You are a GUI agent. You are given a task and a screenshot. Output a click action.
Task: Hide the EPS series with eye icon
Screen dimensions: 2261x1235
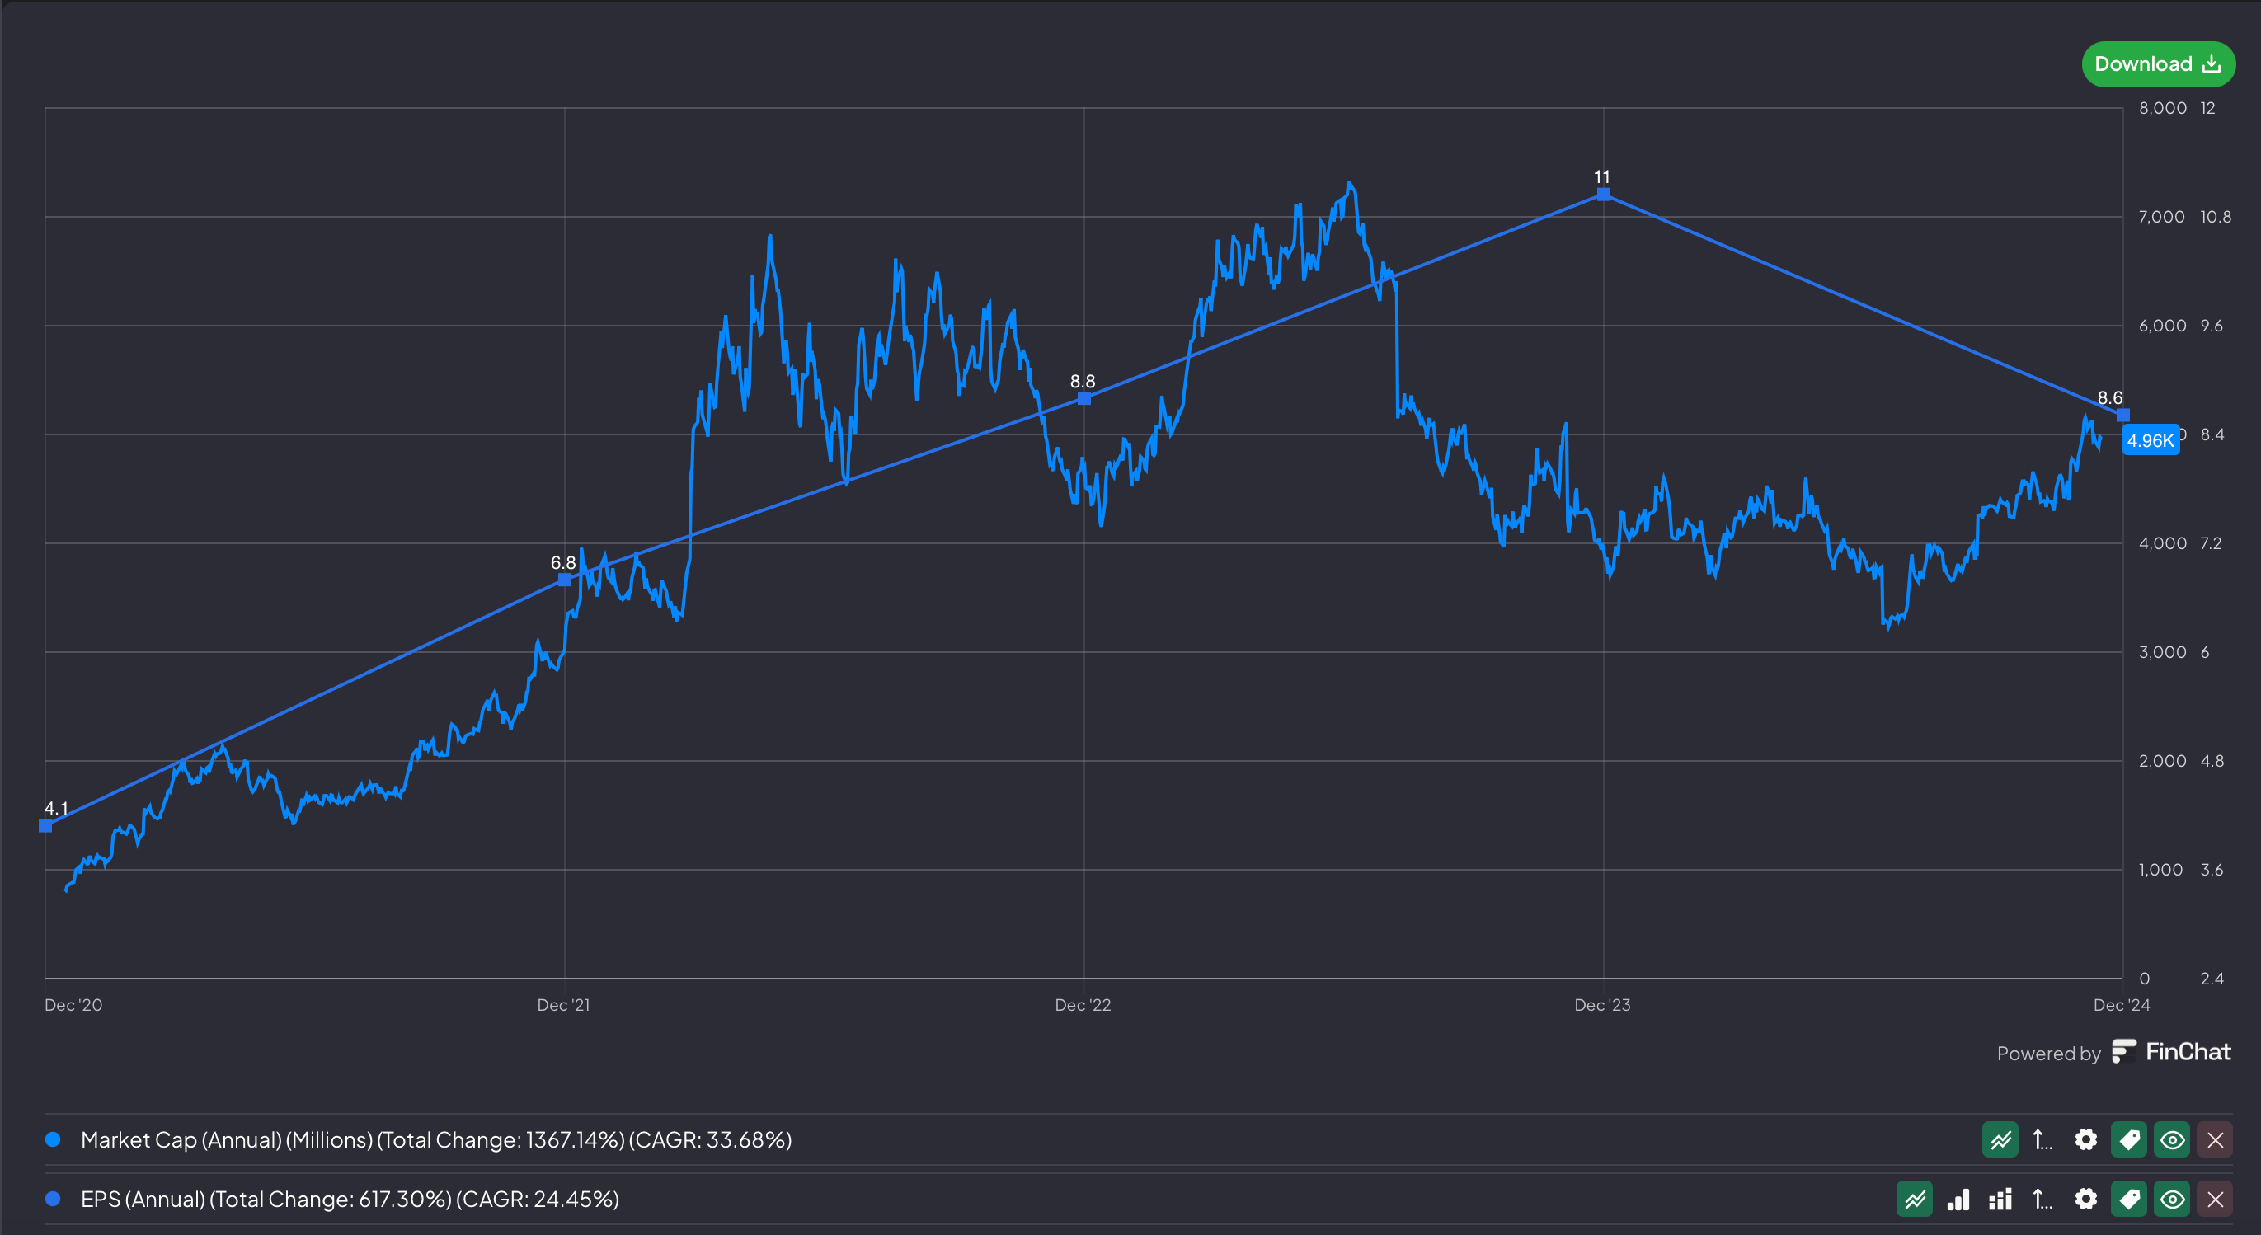[x=2171, y=1199]
